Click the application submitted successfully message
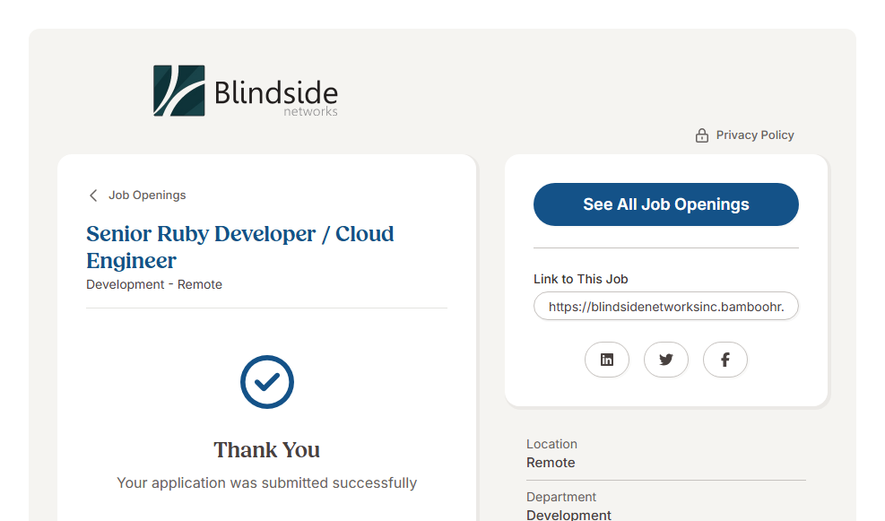 click(x=266, y=483)
